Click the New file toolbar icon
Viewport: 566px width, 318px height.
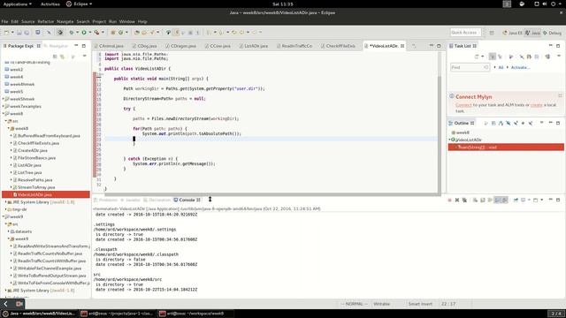pos(6,33)
